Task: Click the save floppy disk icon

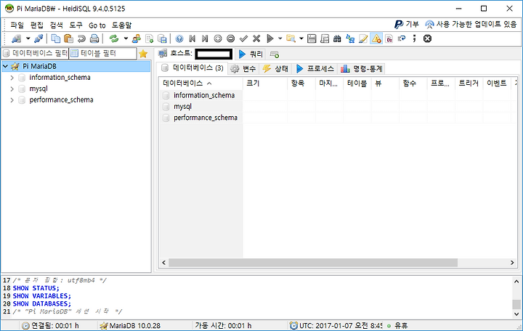Action: click(x=312, y=38)
